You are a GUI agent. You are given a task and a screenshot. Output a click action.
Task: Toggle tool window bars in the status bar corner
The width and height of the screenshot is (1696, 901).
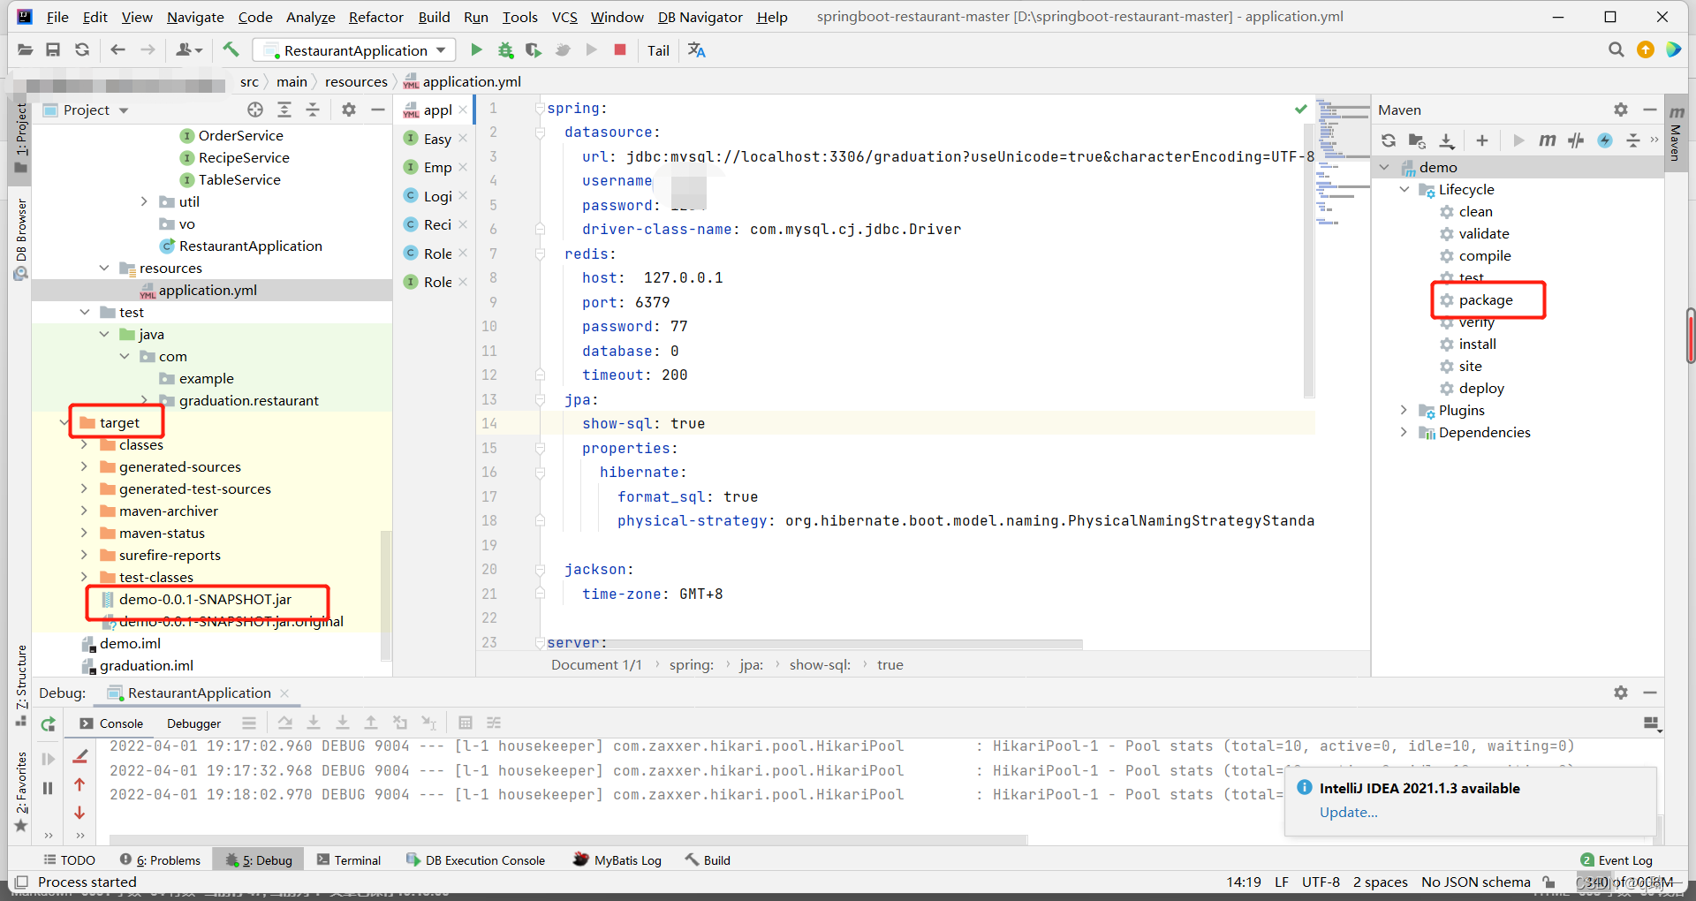tap(21, 882)
